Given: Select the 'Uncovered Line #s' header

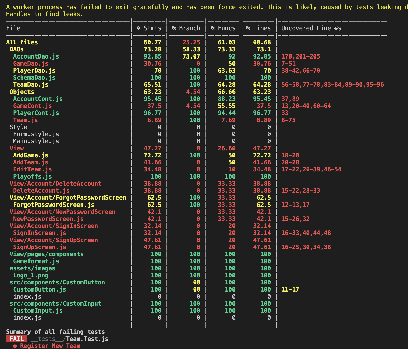Looking at the screenshot, I should (x=311, y=28).
